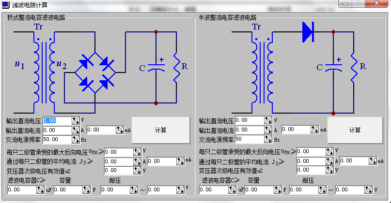
Task: Click bridge 耐压 upper voltage field
Action: [x=162, y=190]
